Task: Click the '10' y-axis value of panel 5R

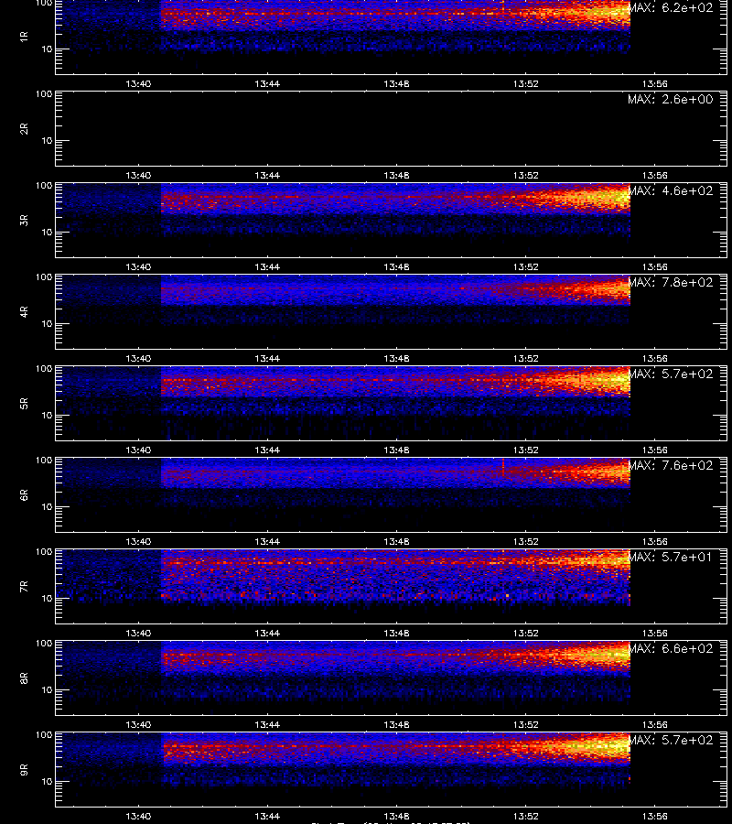Action: coord(47,415)
